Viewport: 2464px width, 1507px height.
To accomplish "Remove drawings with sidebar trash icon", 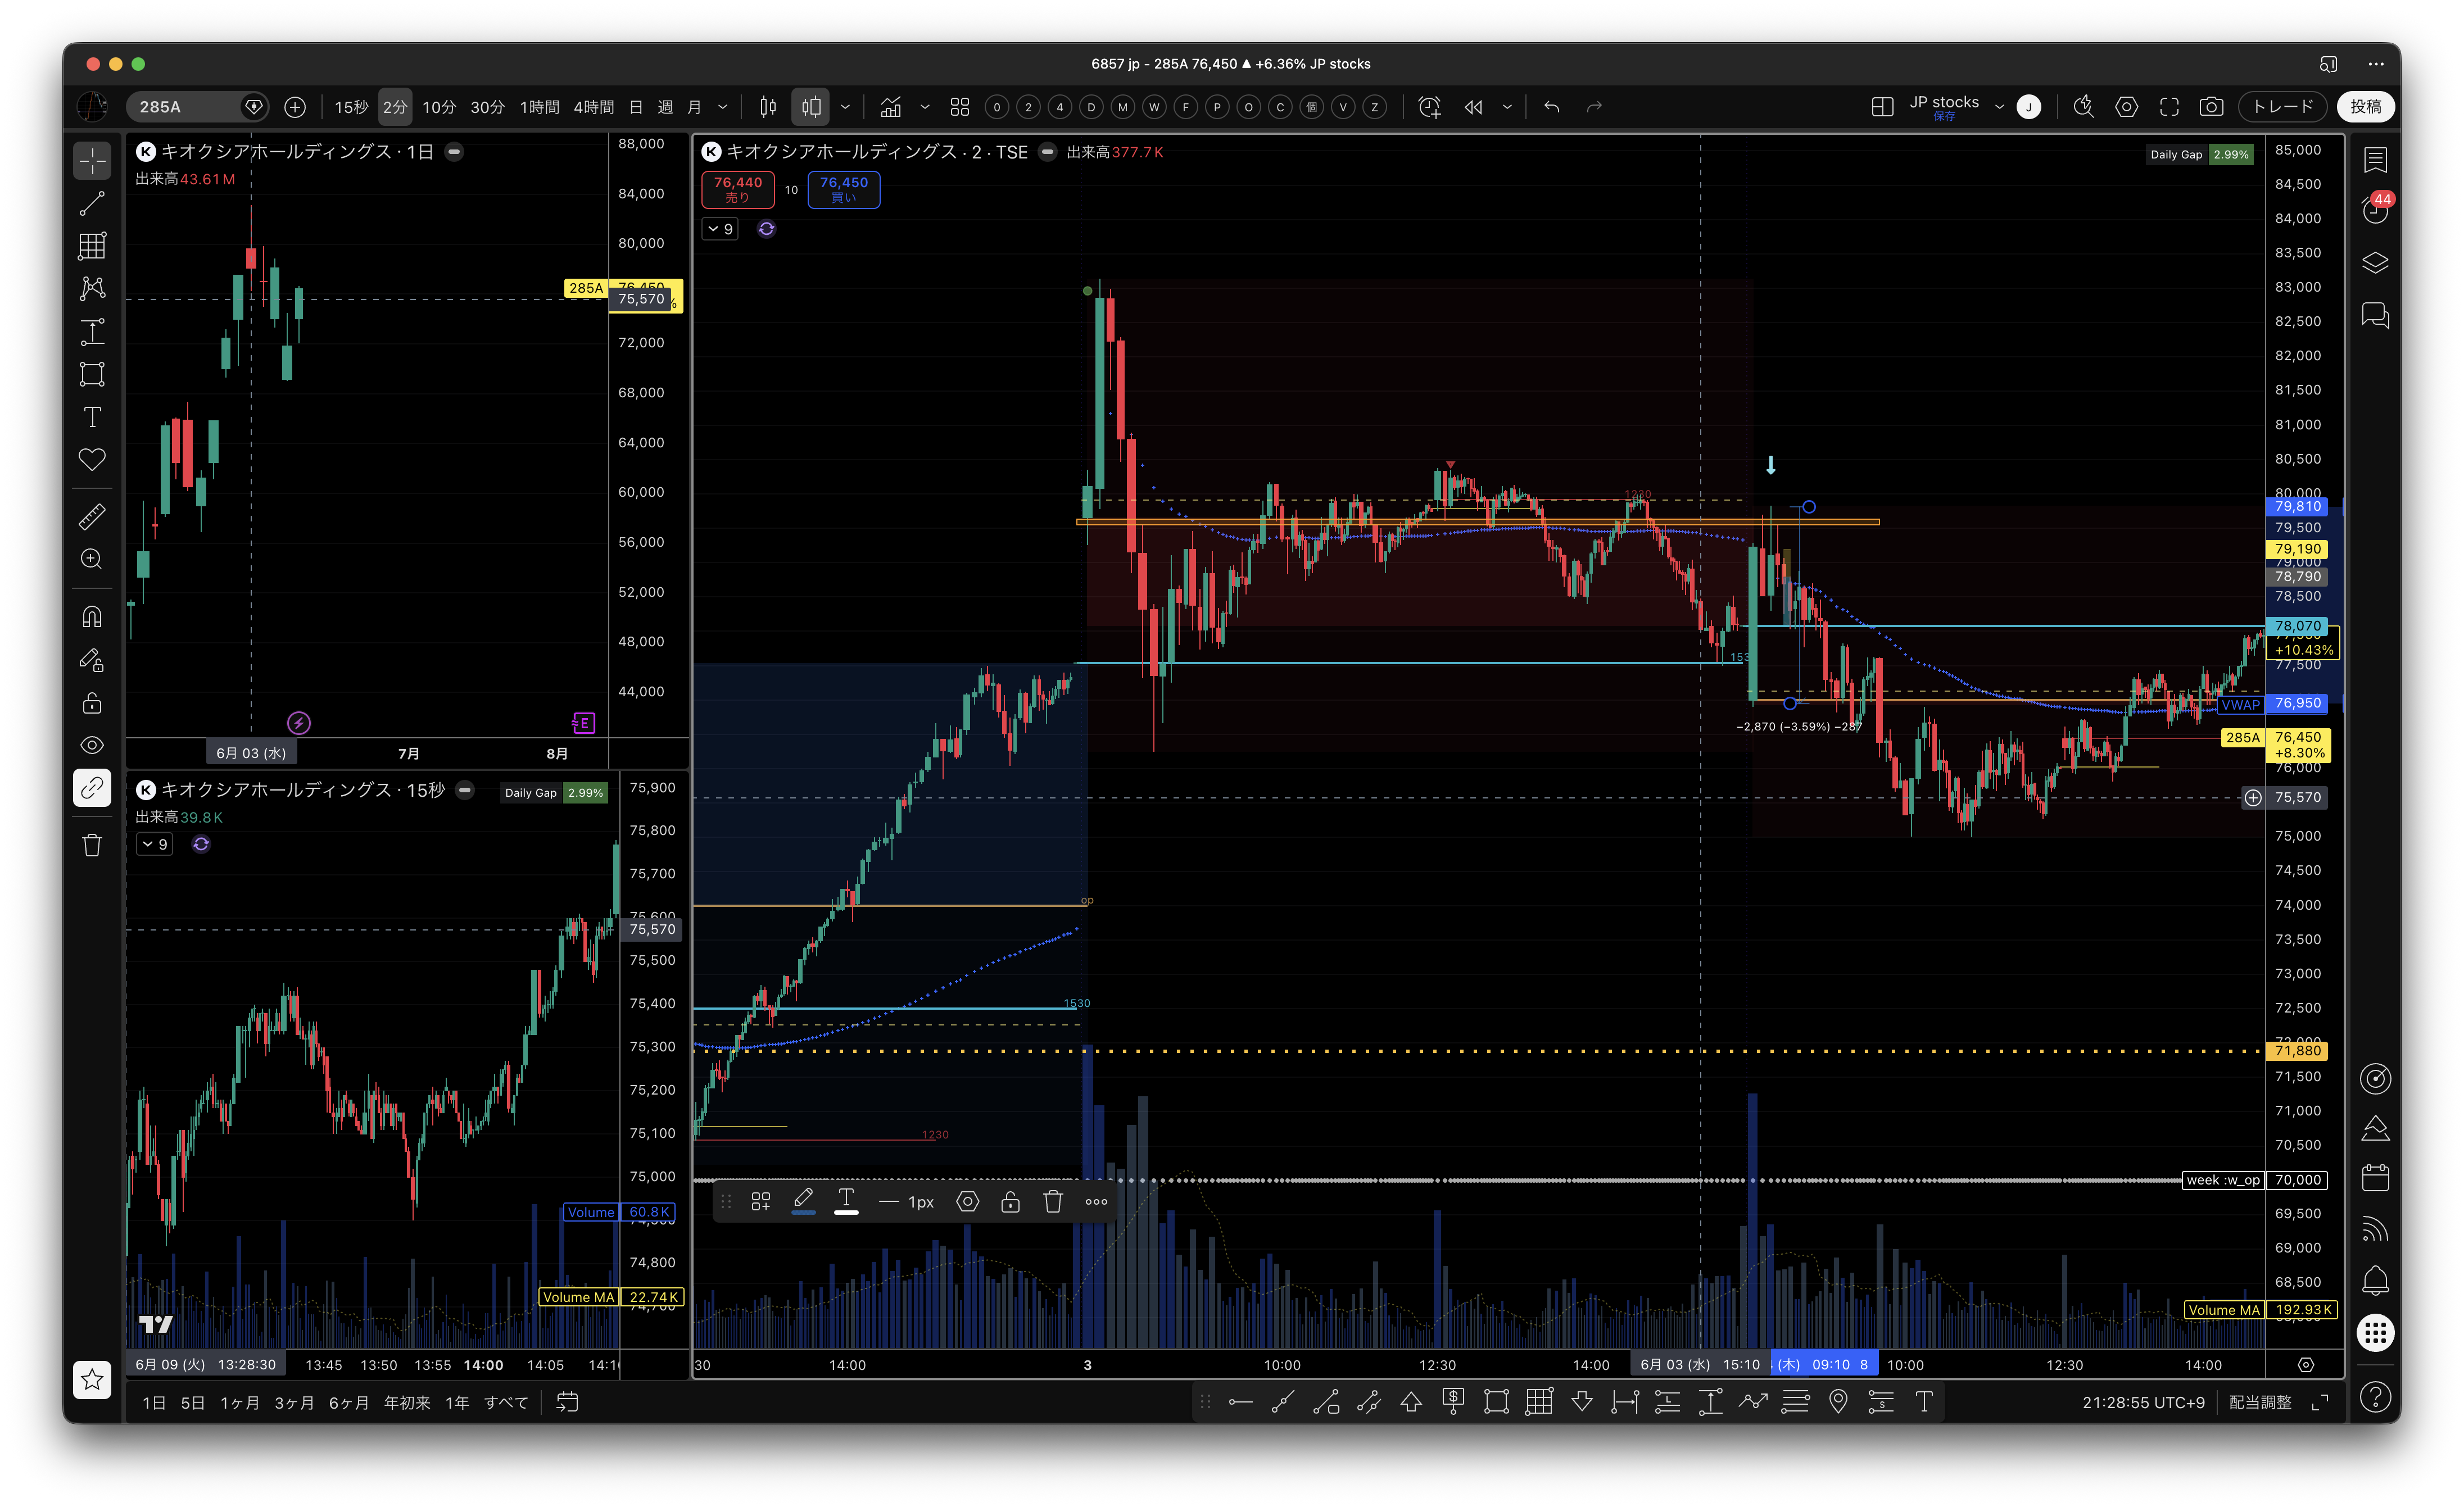I will (92, 845).
